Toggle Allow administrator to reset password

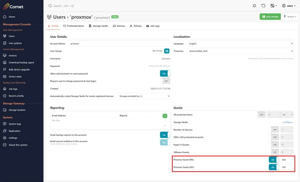pos(165,73)
